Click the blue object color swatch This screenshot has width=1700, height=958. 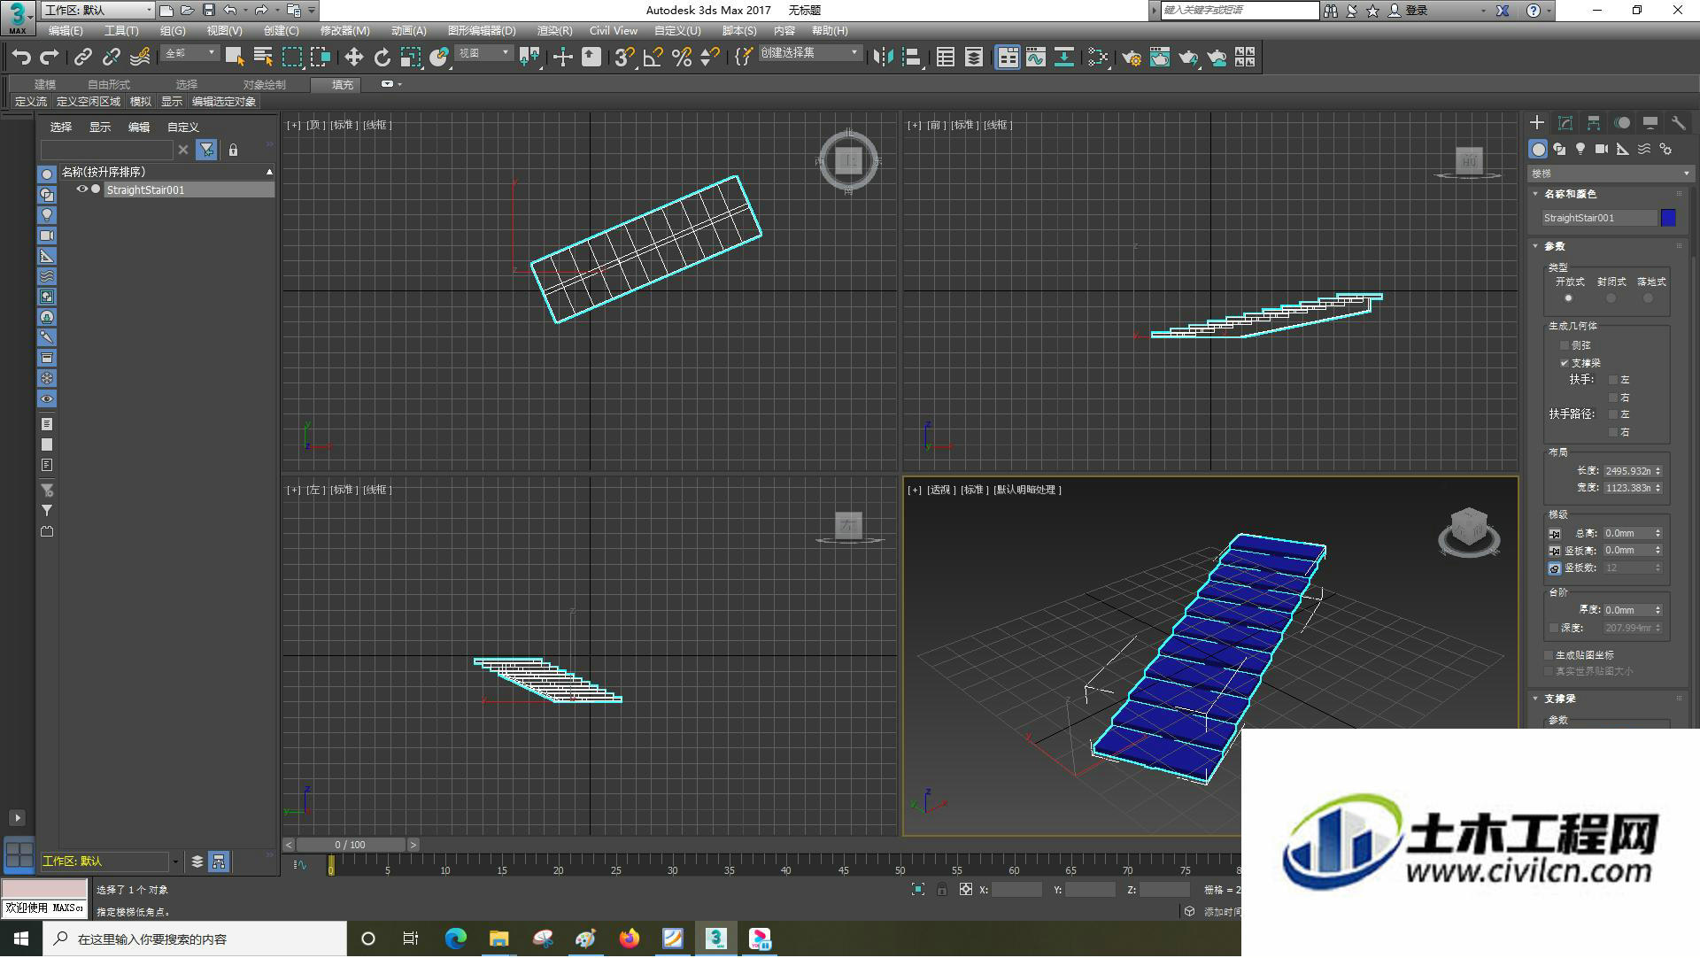[1668, 218]
